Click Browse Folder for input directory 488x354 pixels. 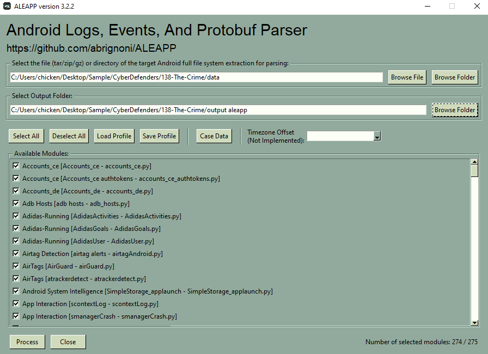click(x=455, y=77)
